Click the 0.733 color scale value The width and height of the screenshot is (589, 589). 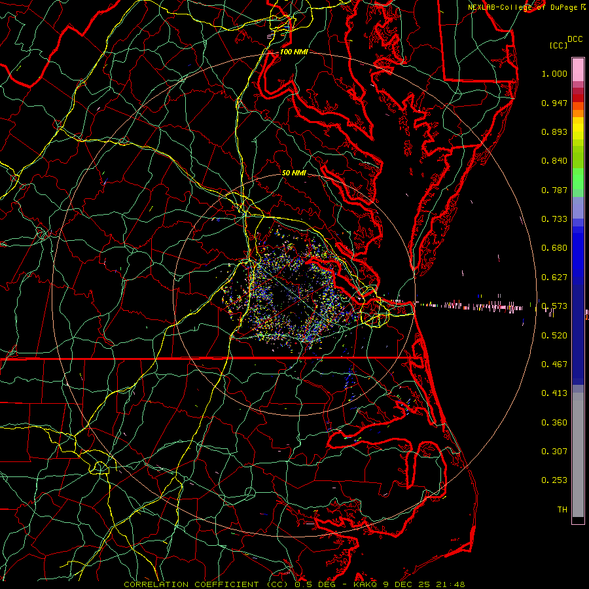pos(554,219)
